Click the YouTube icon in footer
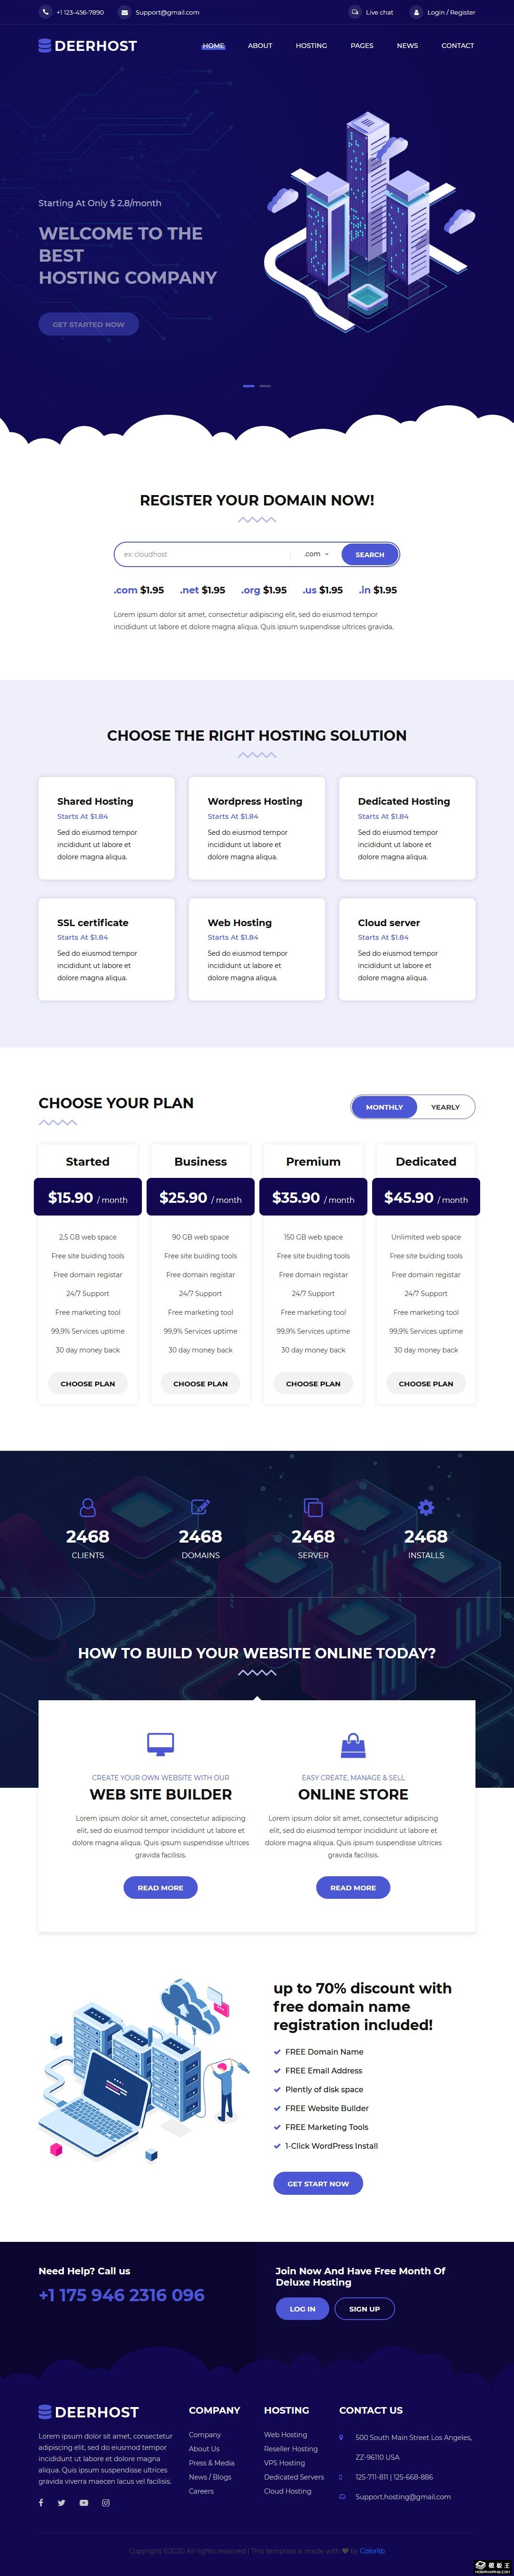This screenshot has width=514, height=2576. pyautogui.click(x=84, y=2503)
